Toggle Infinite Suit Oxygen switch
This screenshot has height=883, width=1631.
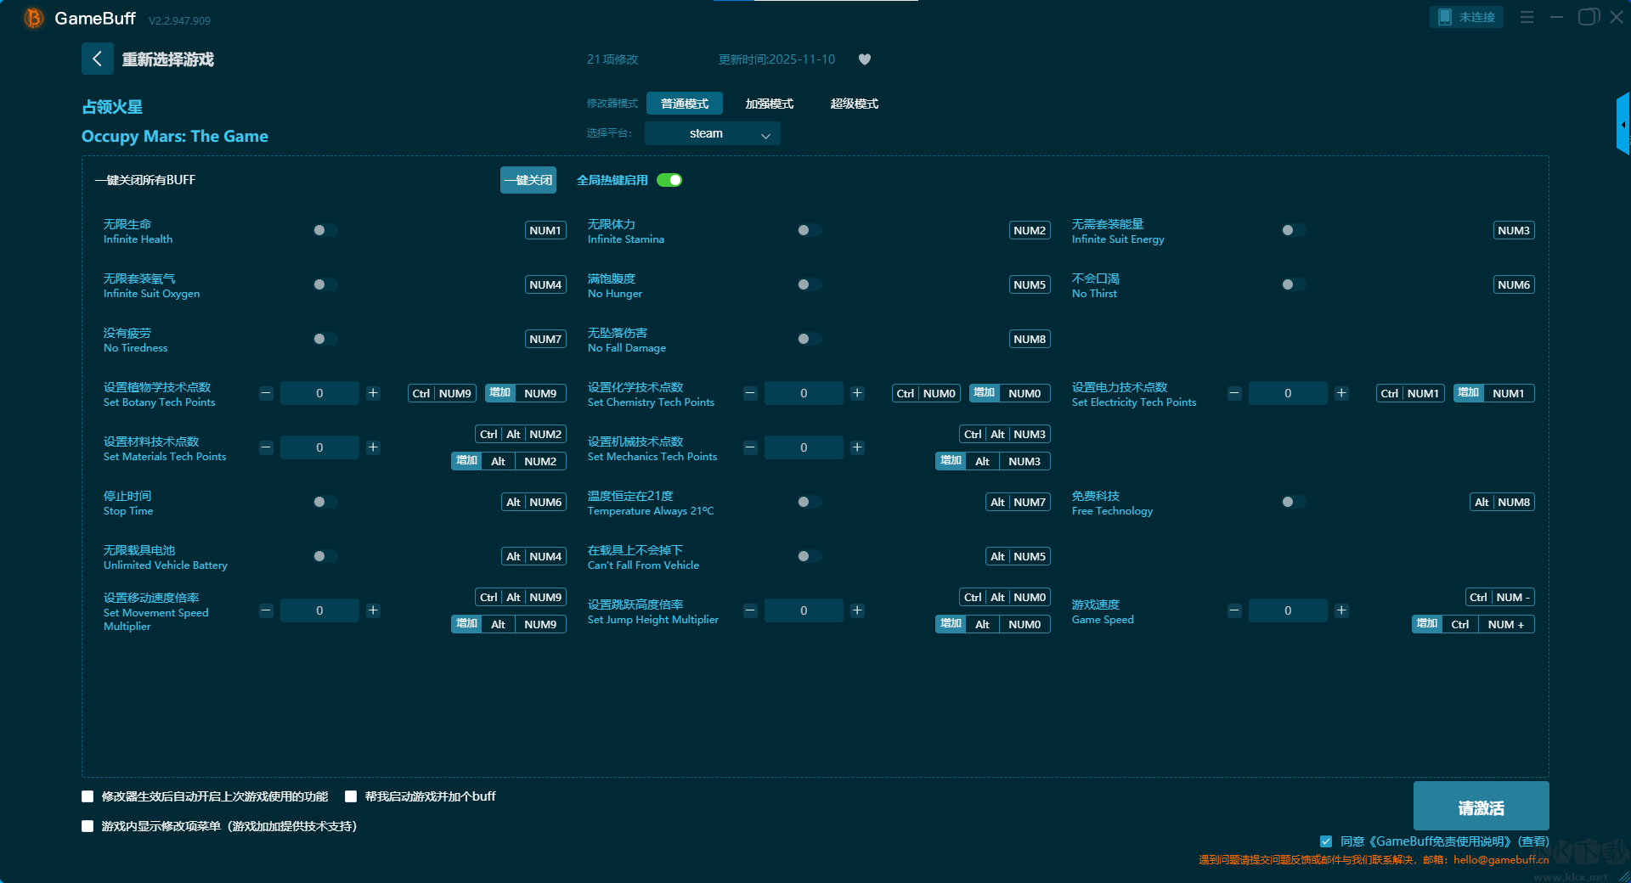point(325,284)
